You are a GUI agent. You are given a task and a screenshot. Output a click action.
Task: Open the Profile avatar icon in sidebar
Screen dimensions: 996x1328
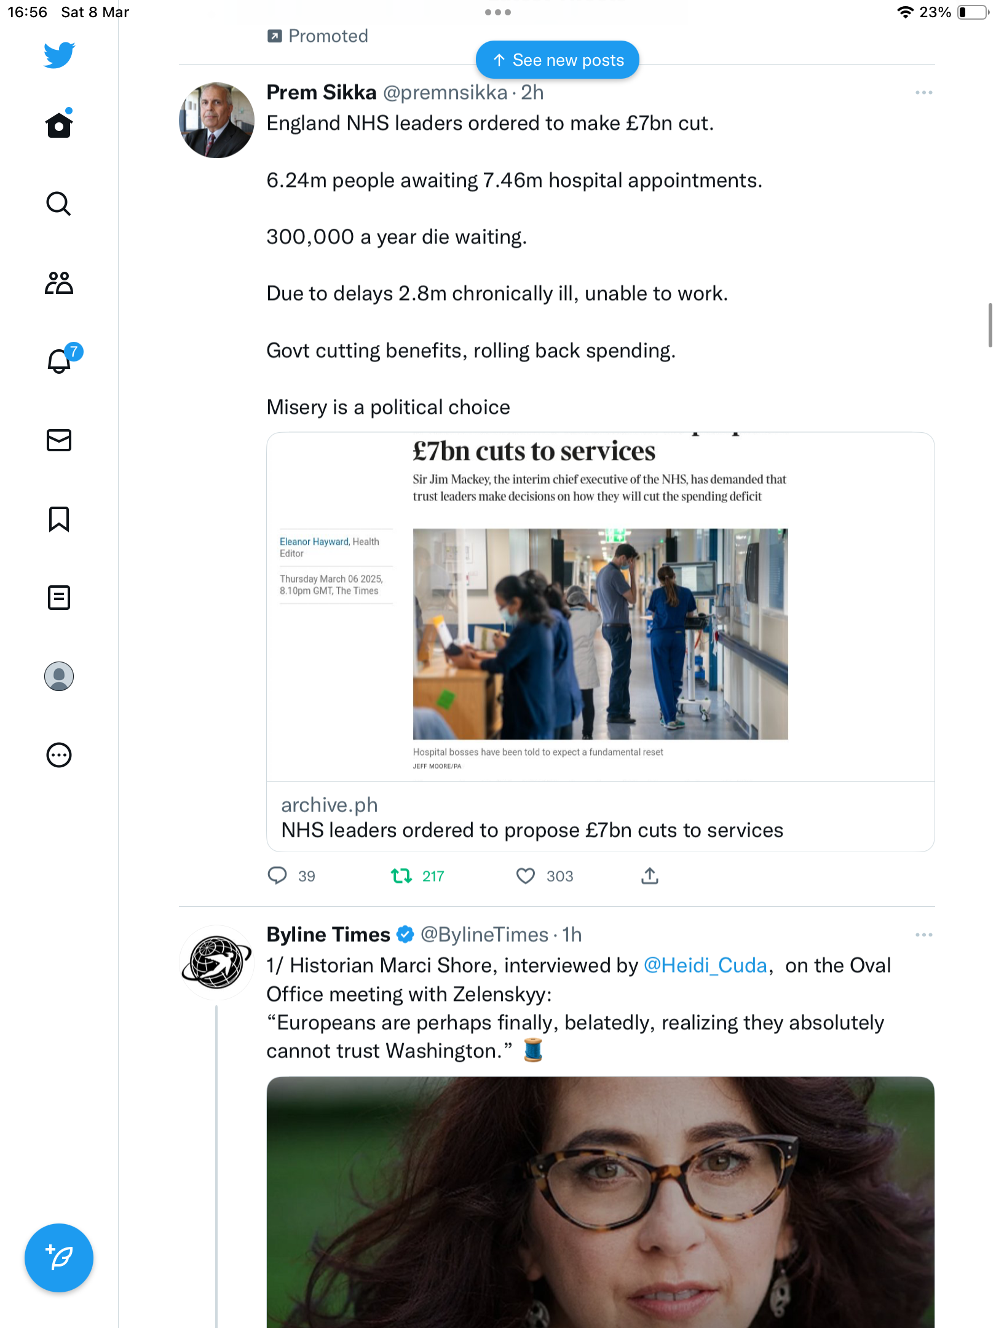coord(59,676)
